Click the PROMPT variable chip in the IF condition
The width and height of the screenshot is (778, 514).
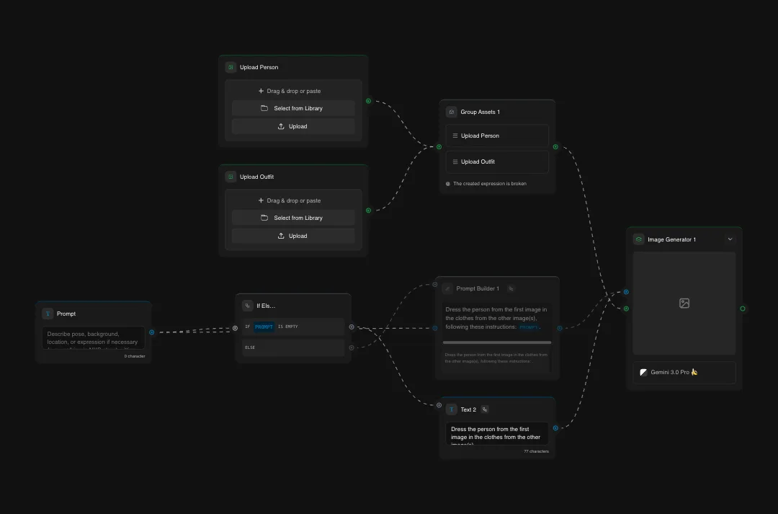(x=264, y=327)
